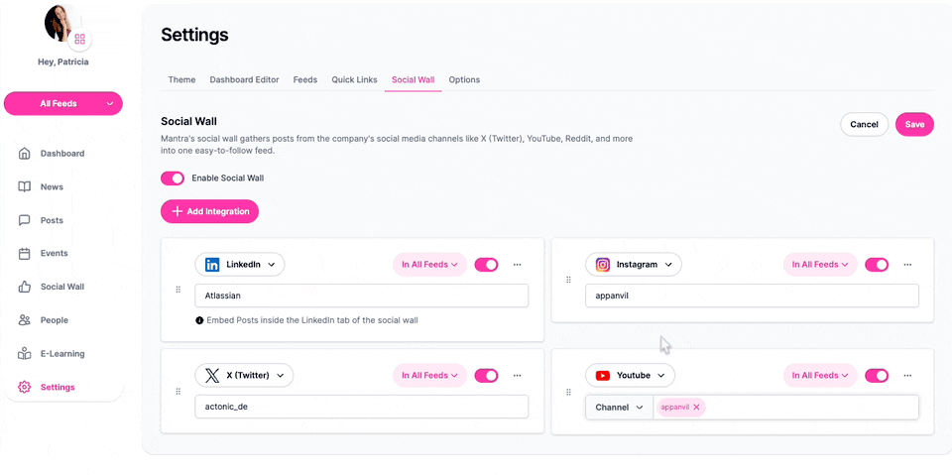The image size is (952, 475).
Task: Click the Save button
Action: (914, 124)
